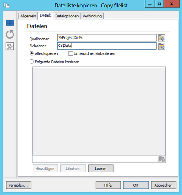Click the folder icon beside the file entry field
This screenshot has width=182, height=195.
pyautogui.click(x=162, y=159)
